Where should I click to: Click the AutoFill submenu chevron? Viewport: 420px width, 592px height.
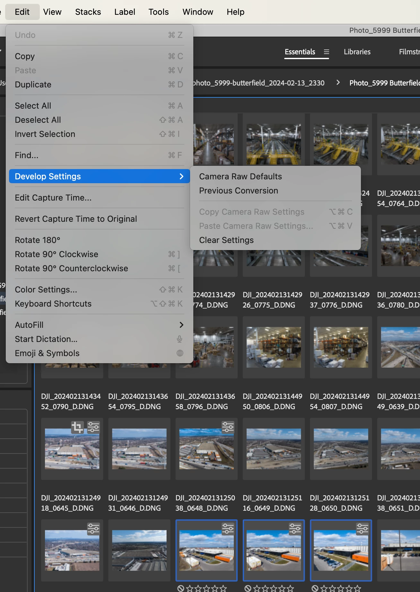[x=181, y=325]
